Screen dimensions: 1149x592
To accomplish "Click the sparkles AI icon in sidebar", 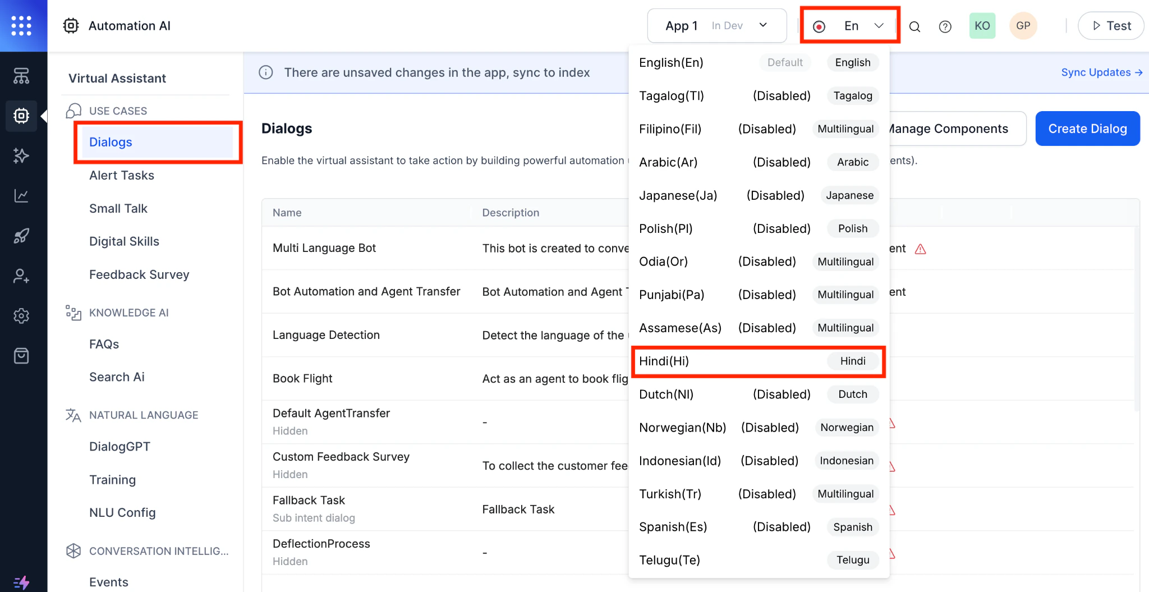I will 21,156.
